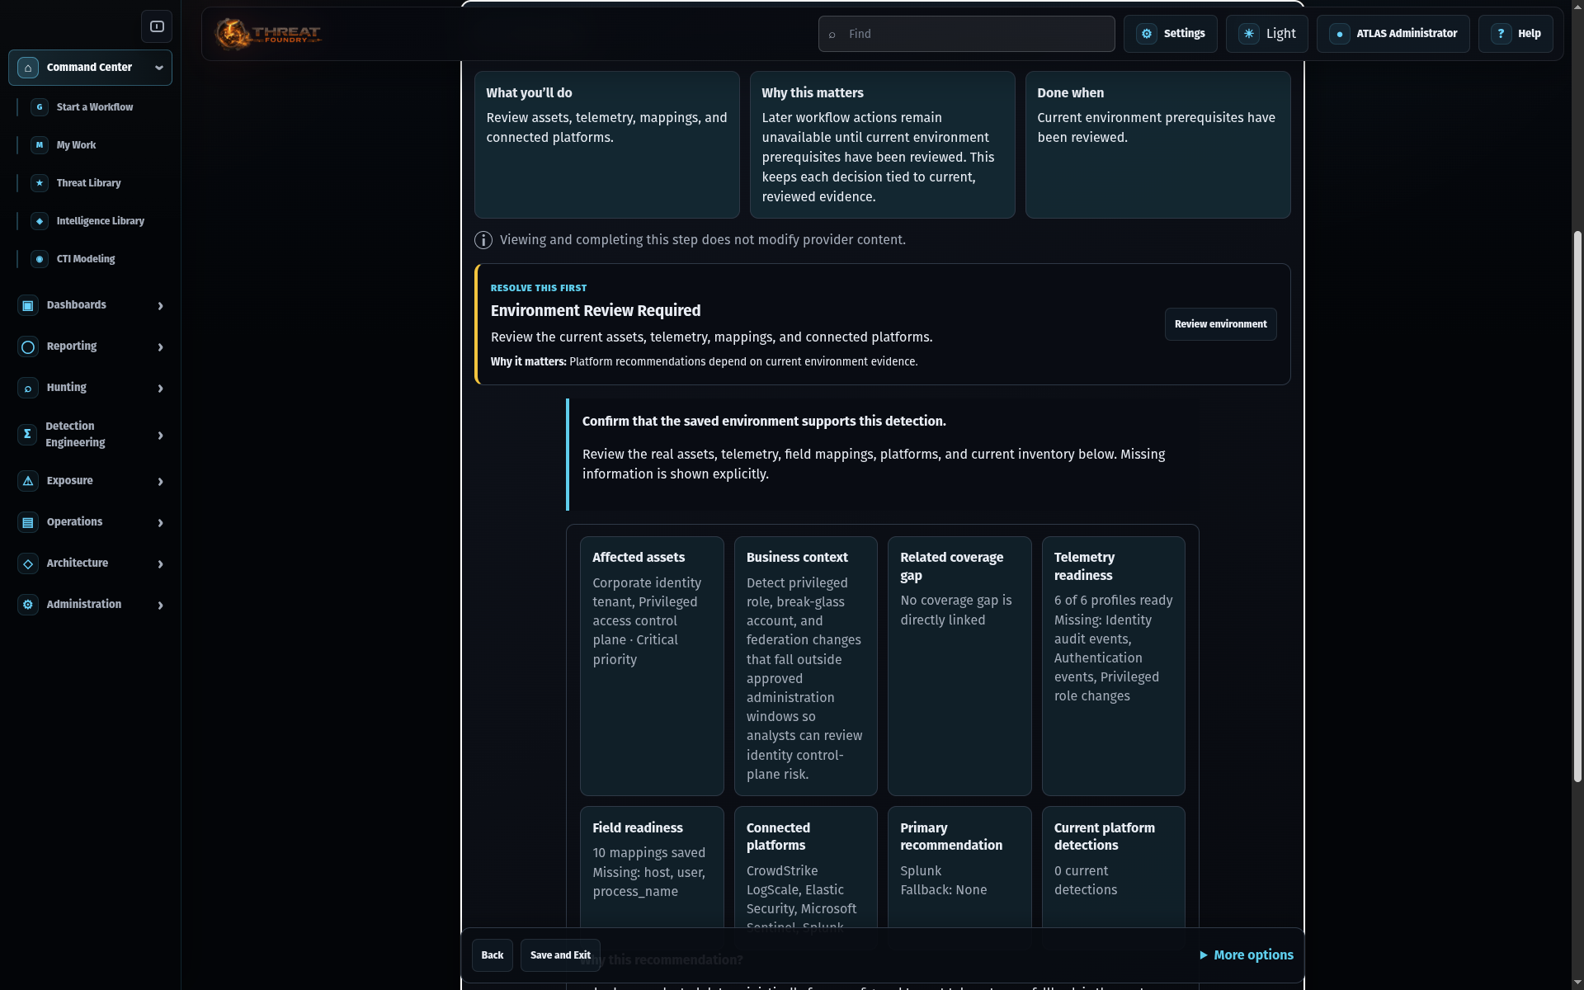Expand the Dashboards section chevron
The height and width of the screenshot is (990, 1584).
coord(160,306)
